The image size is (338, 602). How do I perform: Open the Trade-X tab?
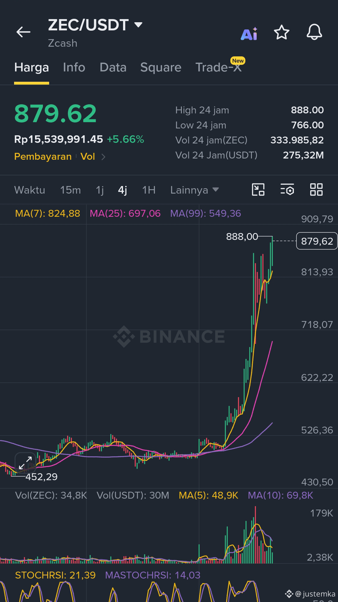pos(218,67)
